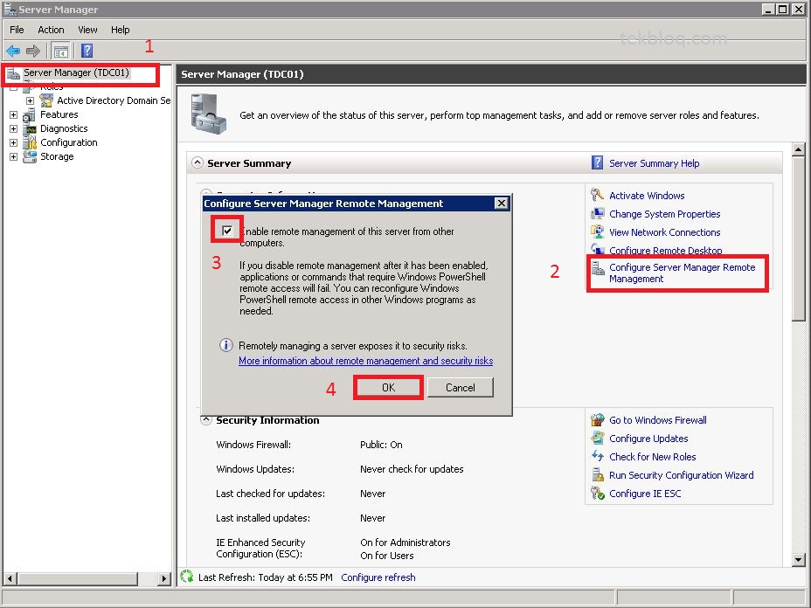Click the Server Summary Help question icon
Image resolution: width=811 pixels, height=608 pixels.
point(597,162)
